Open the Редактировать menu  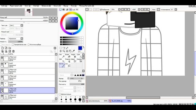click(x=16, y=6)
